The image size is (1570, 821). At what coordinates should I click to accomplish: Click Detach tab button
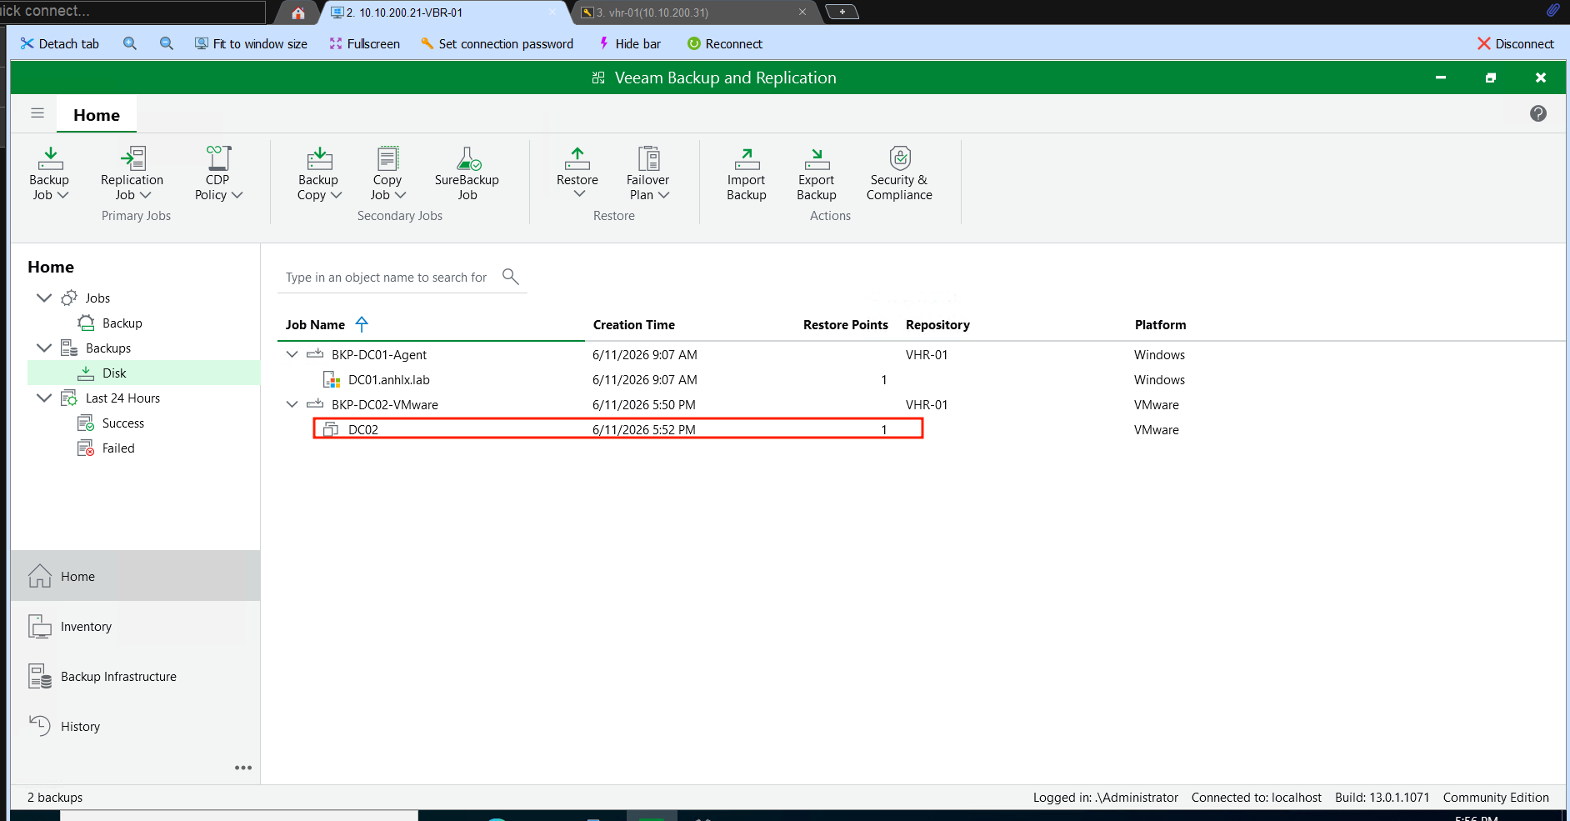(59, 43)
